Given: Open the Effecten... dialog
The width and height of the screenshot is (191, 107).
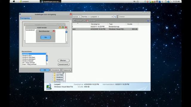Looking at the screenshot, I should [64, 61].
